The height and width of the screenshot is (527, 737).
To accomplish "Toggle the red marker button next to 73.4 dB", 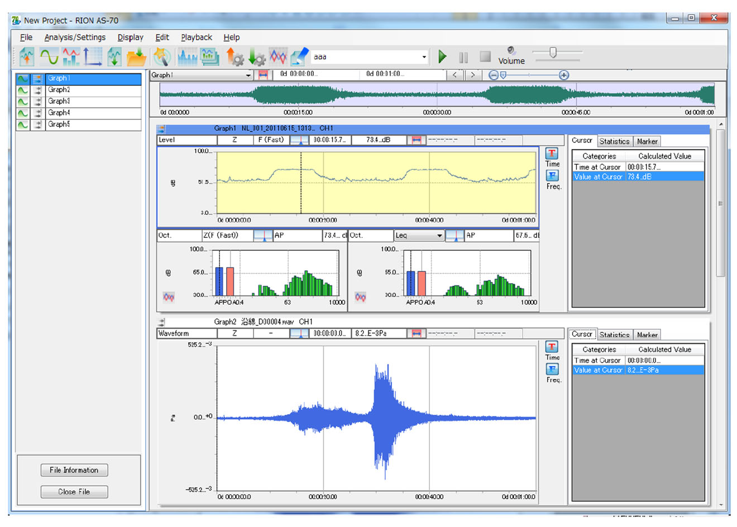I will [x=417, y=140].
